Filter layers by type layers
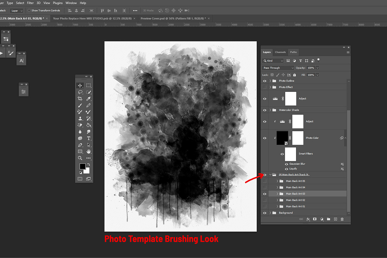 tap(301, 61)
